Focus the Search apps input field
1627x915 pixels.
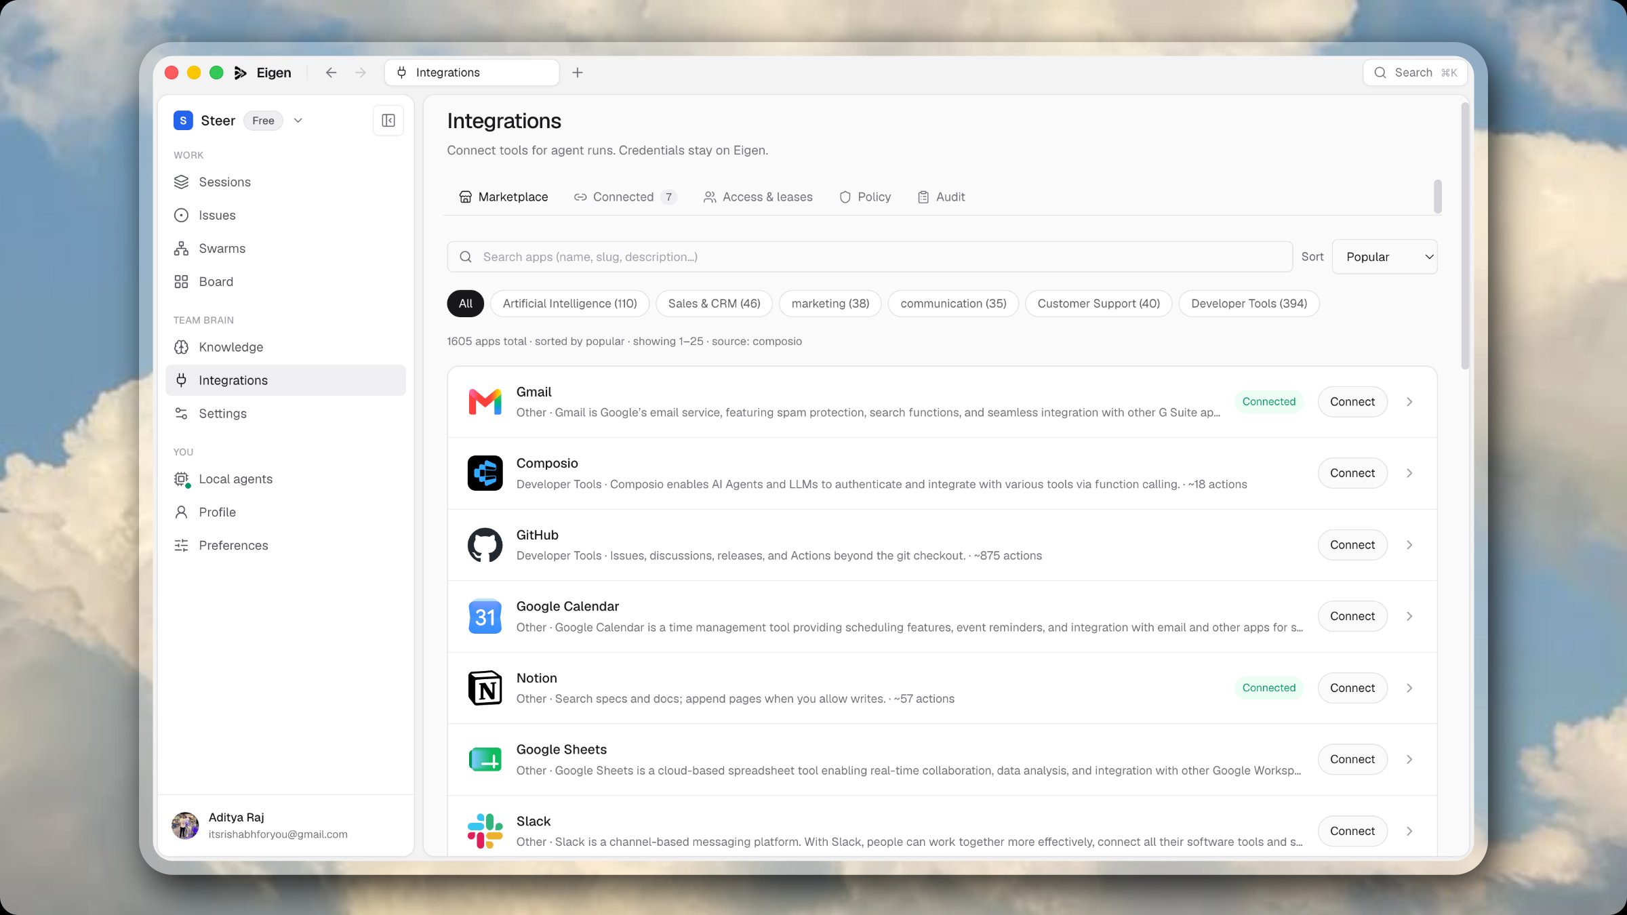870,257
